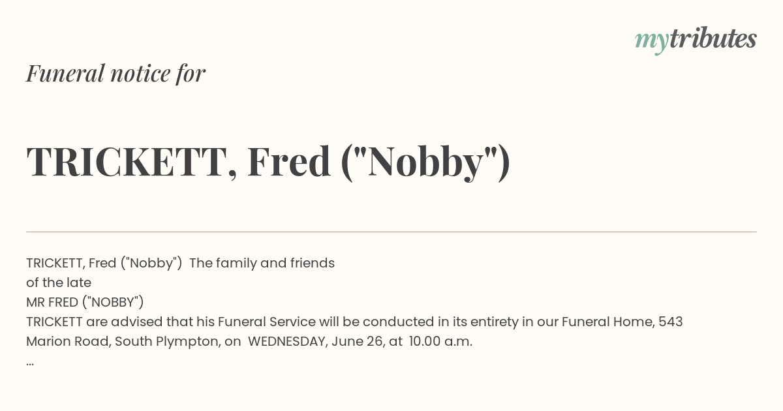Click the "WEDNESDAY" day text
783x411 pixels.
(x=286, y=341)
